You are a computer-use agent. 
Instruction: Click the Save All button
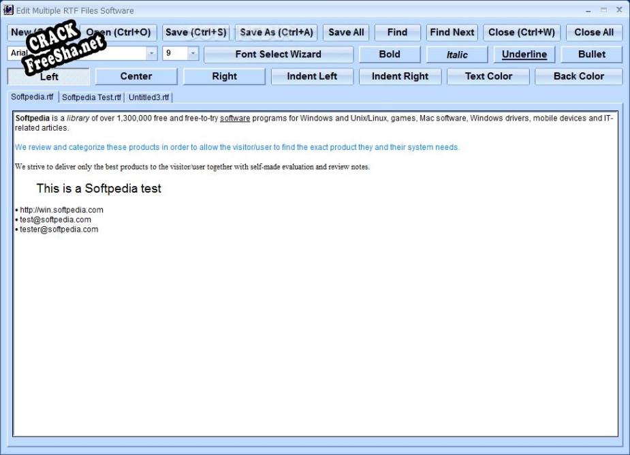tap(346, 32)
